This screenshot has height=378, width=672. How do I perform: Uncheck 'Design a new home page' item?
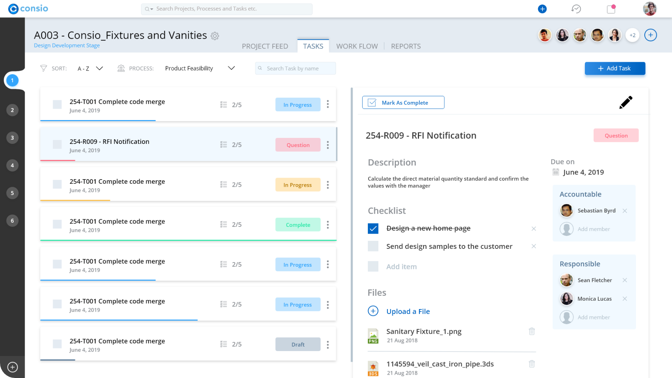(373, 228)
